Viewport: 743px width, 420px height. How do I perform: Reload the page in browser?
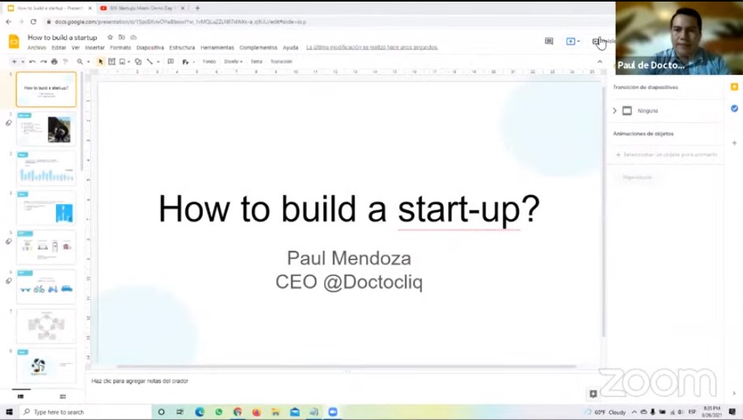pyautogui.click(x=33, y=22)
